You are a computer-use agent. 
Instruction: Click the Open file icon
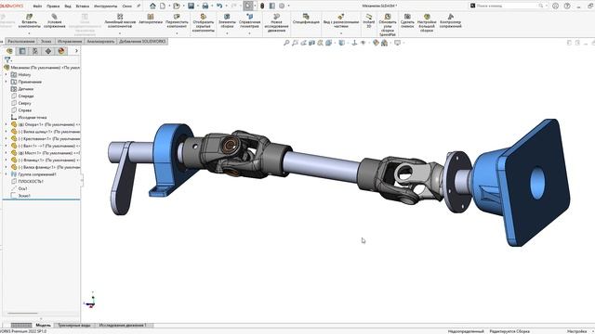point(176,6)
